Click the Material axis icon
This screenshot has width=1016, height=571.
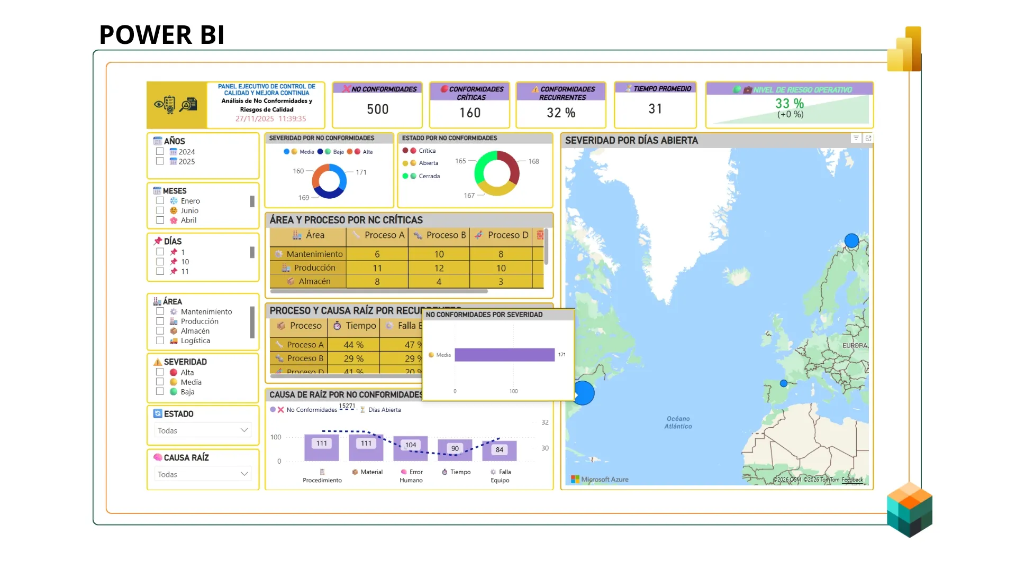(x=355, y=472)
